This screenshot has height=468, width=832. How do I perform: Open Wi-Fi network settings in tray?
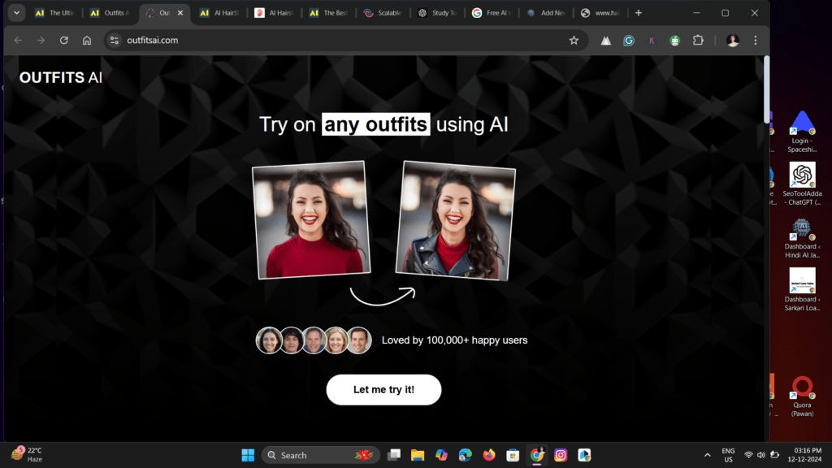[x=748, y=455]
